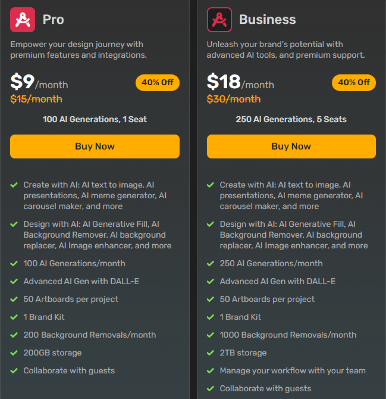Click the checkmark beside 1 Brand Kit under Pro
The height and width of the screenshot is (399, 386).
point(15,317)
